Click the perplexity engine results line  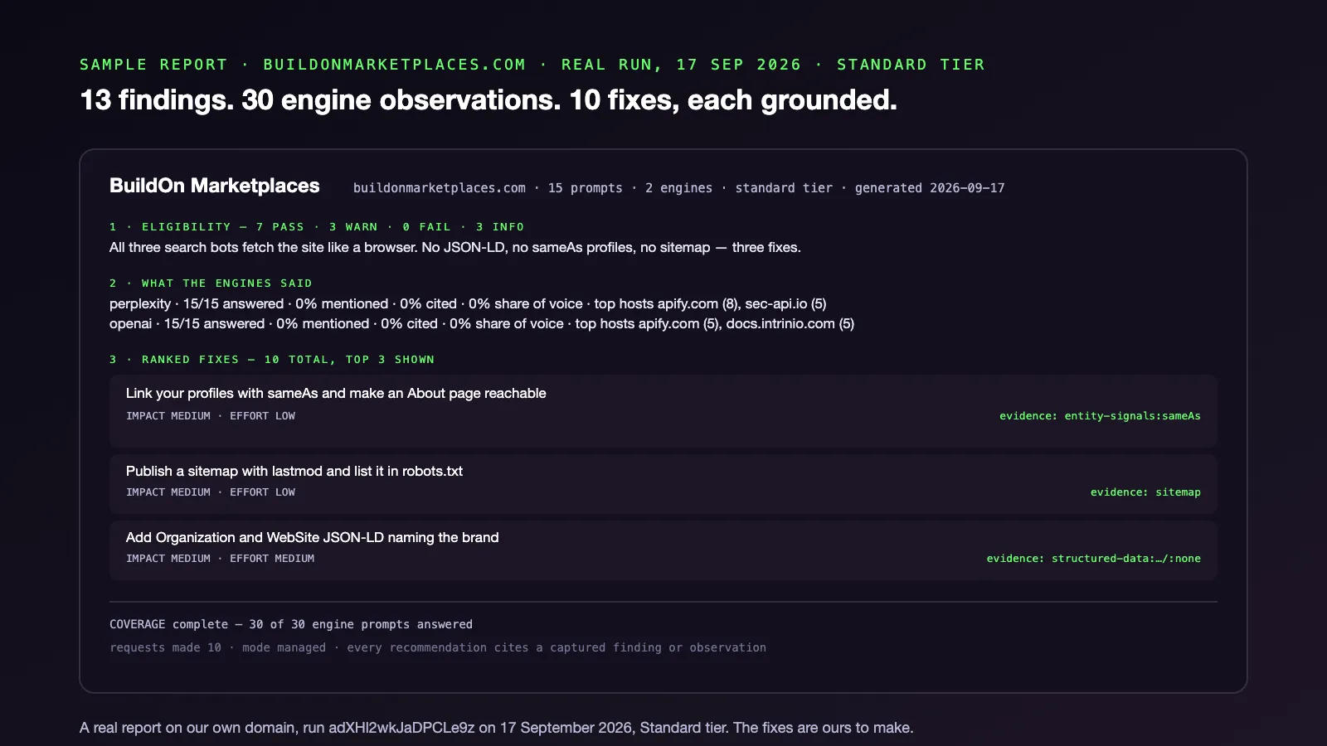click(468, 303)
